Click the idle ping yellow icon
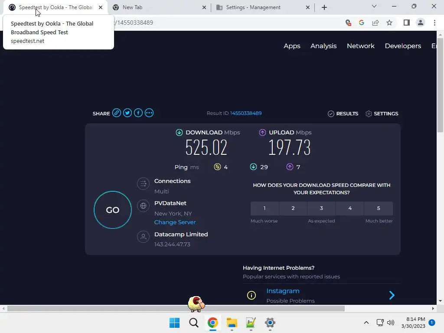The height and width of the screenshot is (333, 444). coord(217,167)
